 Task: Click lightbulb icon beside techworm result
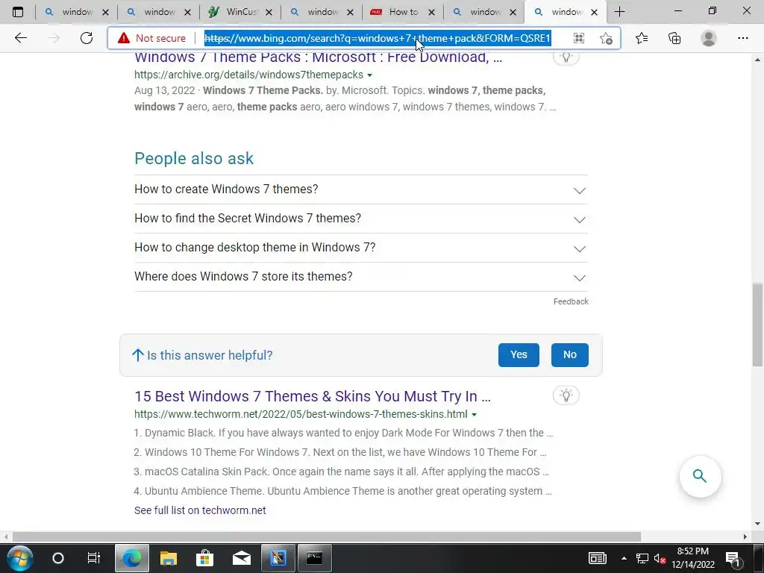566,395
